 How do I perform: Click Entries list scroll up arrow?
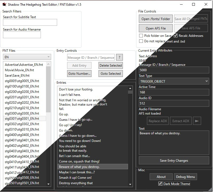pos(130,88)
